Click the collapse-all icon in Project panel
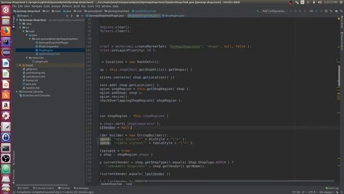The image size is (344, 194). click(71, 16)
